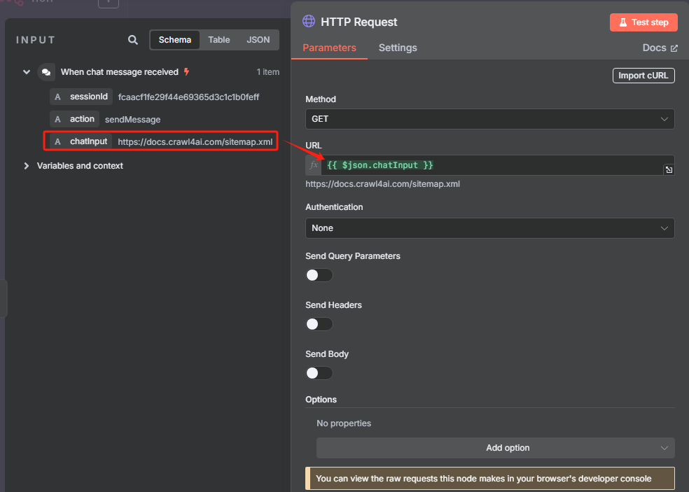Click the Import cURL button
689x492 pixels.
point(643,76)
